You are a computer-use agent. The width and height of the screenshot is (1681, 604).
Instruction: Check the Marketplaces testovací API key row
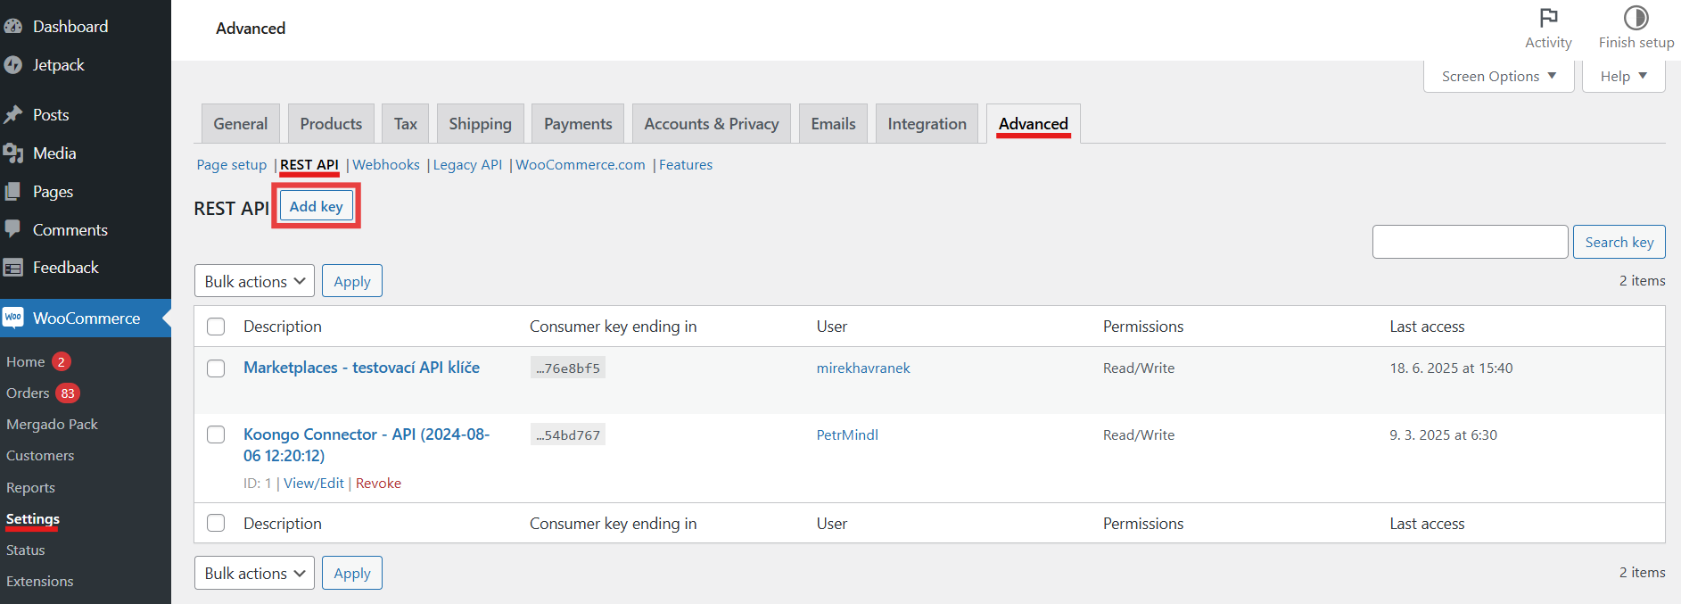pos(216,368)
